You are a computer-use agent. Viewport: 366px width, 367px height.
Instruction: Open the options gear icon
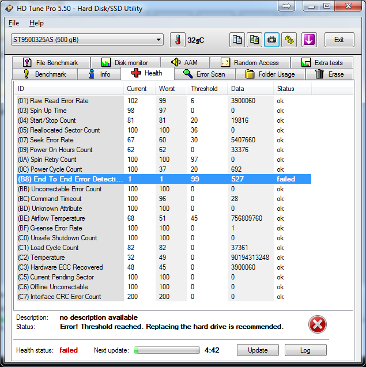[x=289, y=40]
